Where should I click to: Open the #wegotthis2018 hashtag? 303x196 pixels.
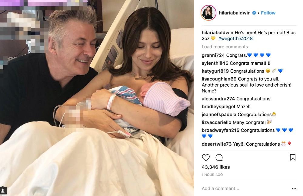click(235, 39)
